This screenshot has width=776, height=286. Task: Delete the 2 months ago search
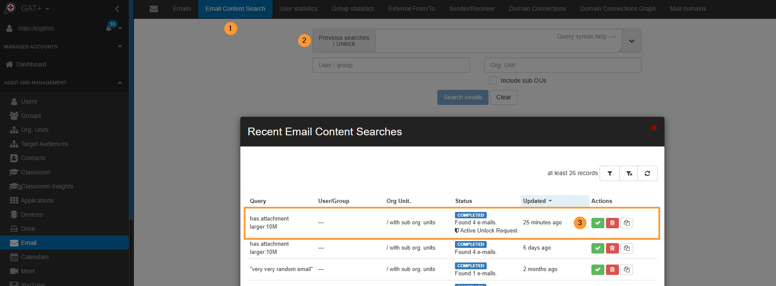612,270
